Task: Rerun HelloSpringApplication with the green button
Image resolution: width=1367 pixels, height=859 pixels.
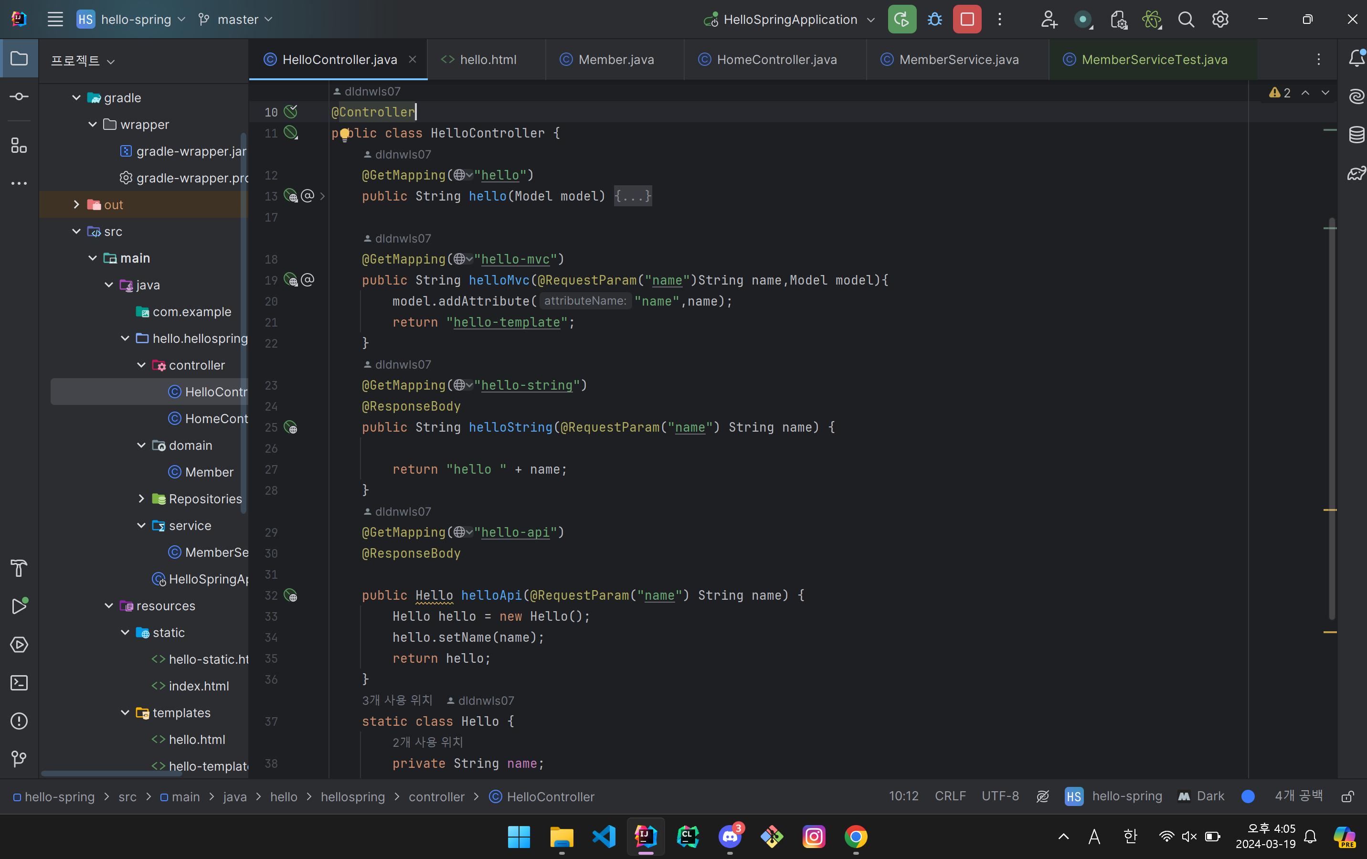Action: pos(901,19)
